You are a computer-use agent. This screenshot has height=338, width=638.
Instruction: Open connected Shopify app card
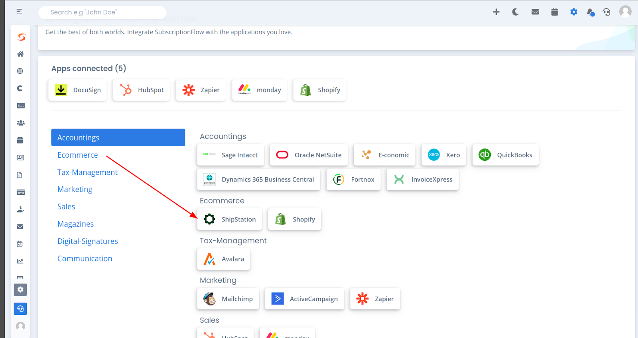click(x=320, y=90)
